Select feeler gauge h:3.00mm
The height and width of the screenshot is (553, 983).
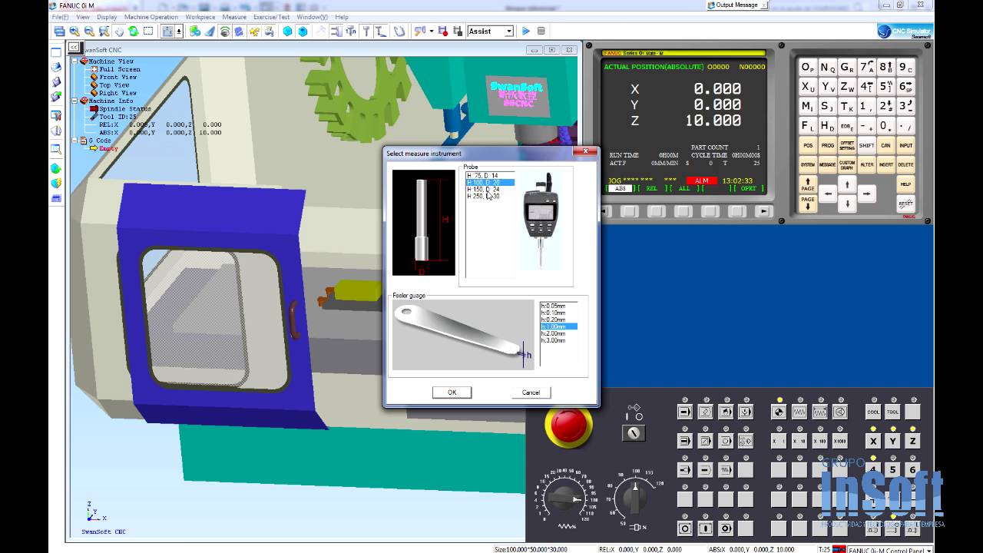pos(558,340)
